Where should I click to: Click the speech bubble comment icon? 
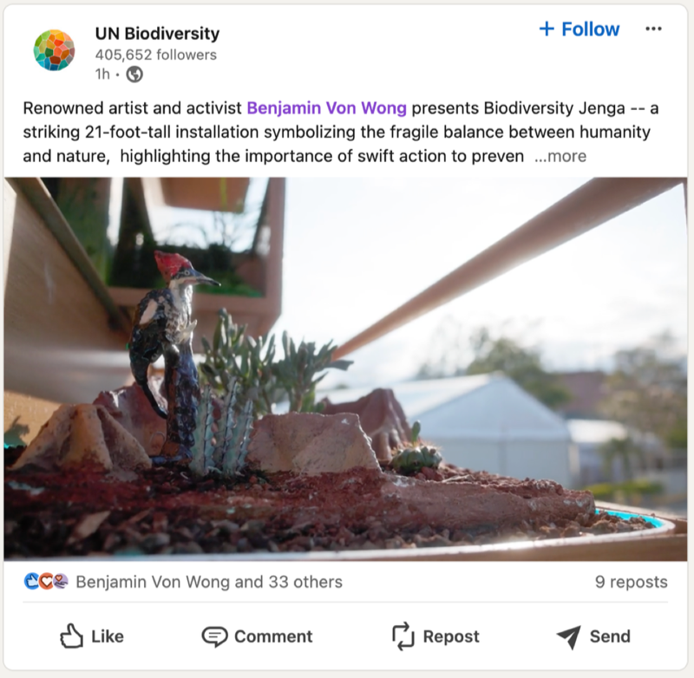[x=214, y=637]
